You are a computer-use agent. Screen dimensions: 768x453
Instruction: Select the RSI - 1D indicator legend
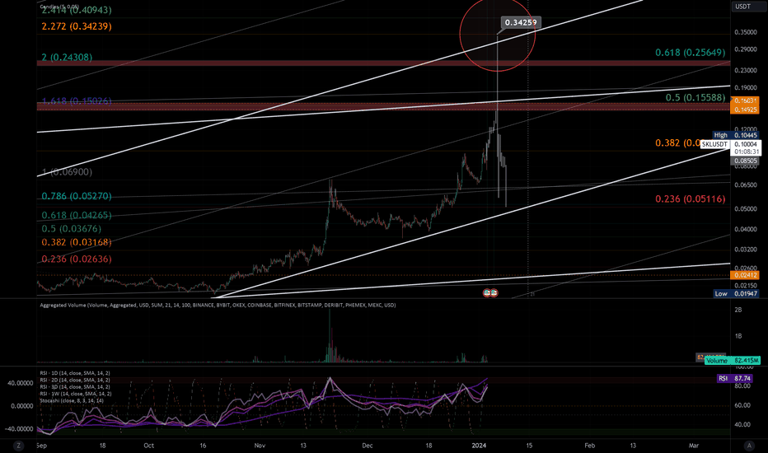[75, 373]
